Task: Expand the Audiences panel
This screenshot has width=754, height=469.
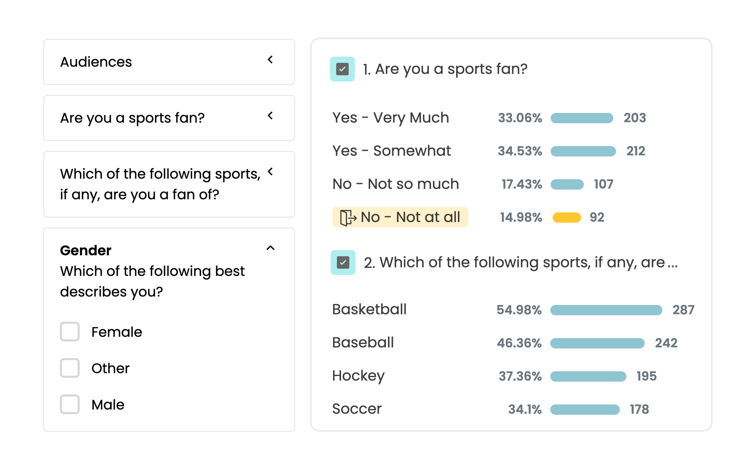Action: pos(270,60)
